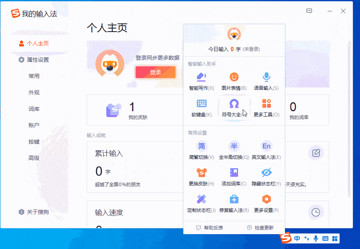Click the my skins shirt icon
360x249 pixels.
click(x=113, y=110)
